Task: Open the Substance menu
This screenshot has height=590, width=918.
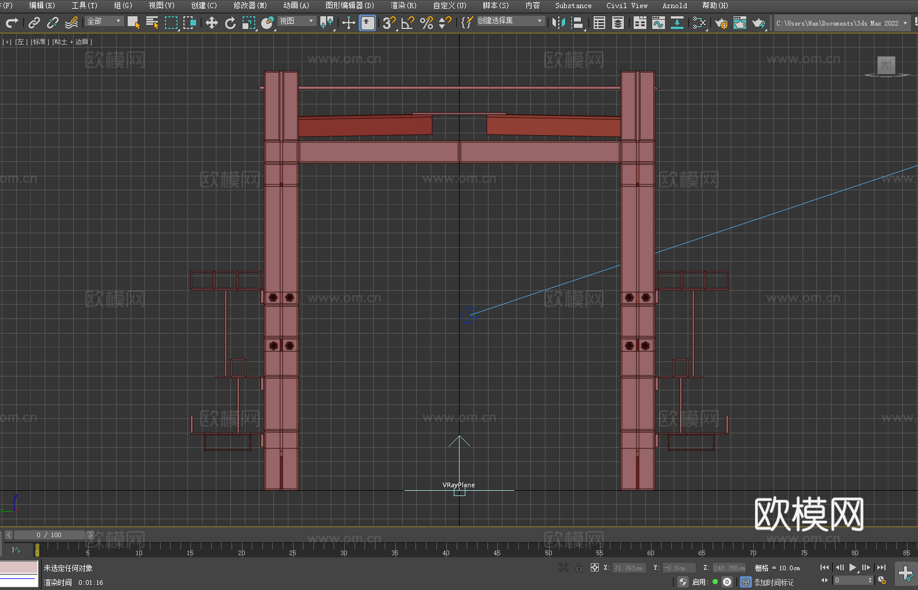Action: [573, 5]
